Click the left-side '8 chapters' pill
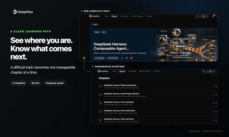 point(19,83)
